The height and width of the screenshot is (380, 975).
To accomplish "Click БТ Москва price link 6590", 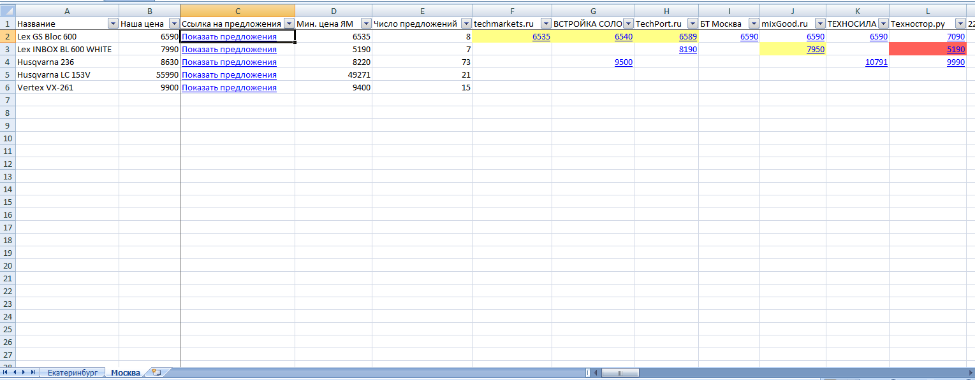I will point(749,37).
